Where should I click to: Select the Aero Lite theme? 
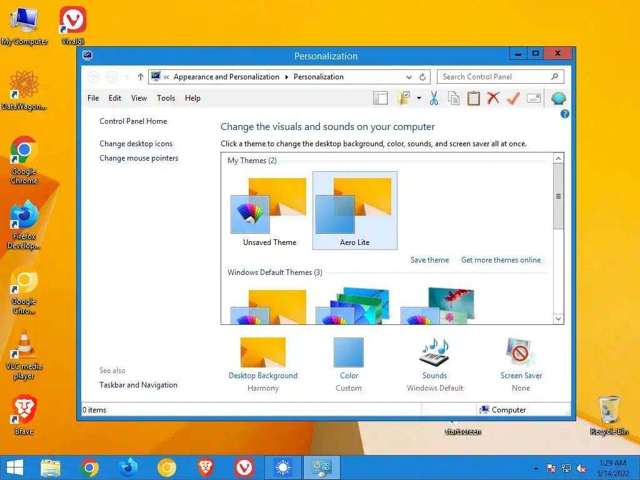pyautogui.click(x=355, y=211)
